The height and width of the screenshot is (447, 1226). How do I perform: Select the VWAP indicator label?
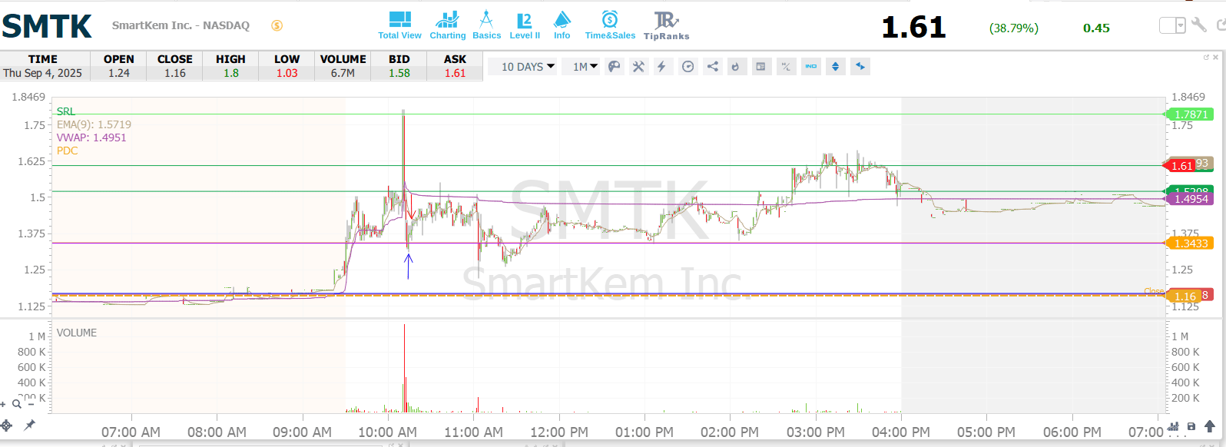(91, 137)
